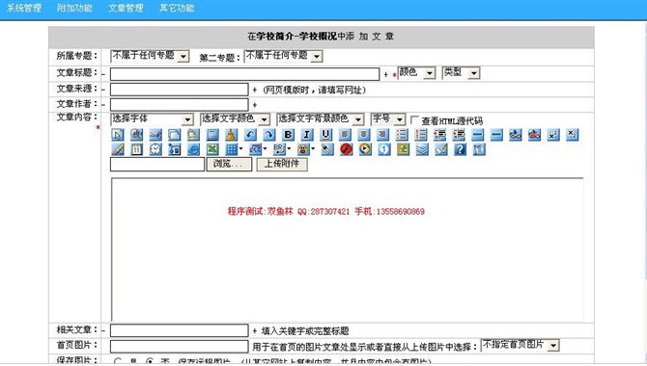Click the red Remove hyperlink icon
647x366 pixels.
click(x=534, y=135)
